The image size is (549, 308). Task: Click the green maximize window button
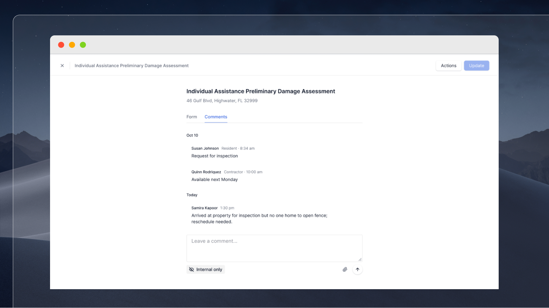click(x=83, y=45)
